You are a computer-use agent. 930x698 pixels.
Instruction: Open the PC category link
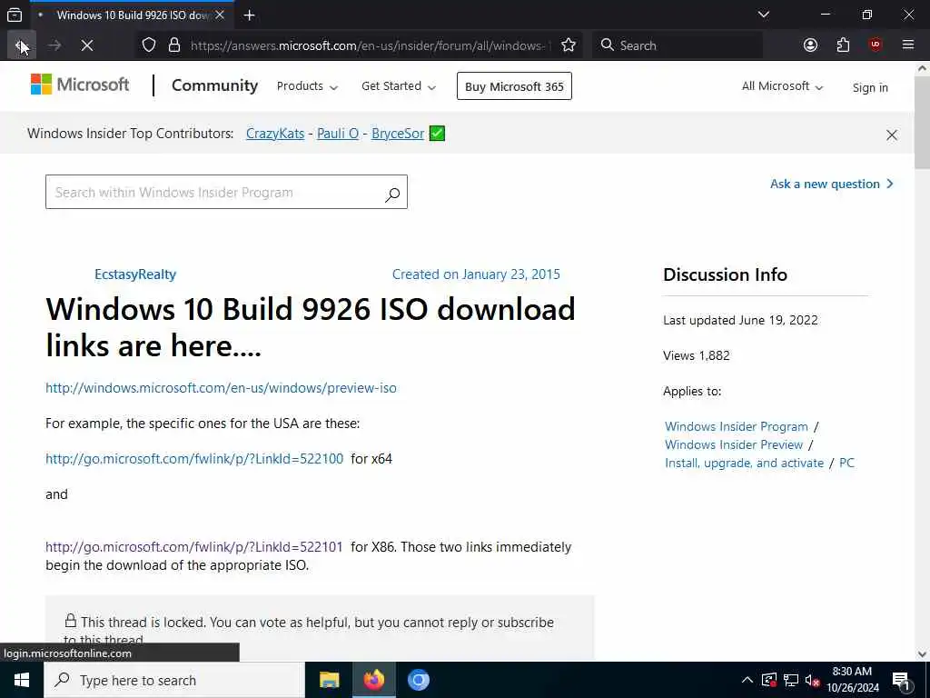pos(847,463)
